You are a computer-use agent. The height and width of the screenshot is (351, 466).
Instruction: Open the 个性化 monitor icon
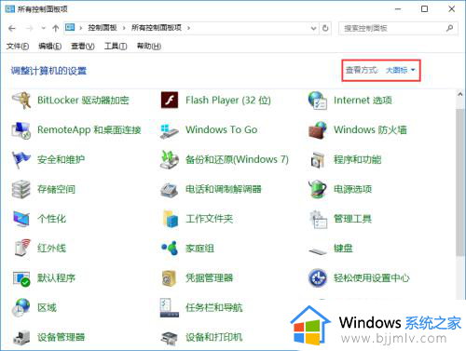(x=21, y=219)
